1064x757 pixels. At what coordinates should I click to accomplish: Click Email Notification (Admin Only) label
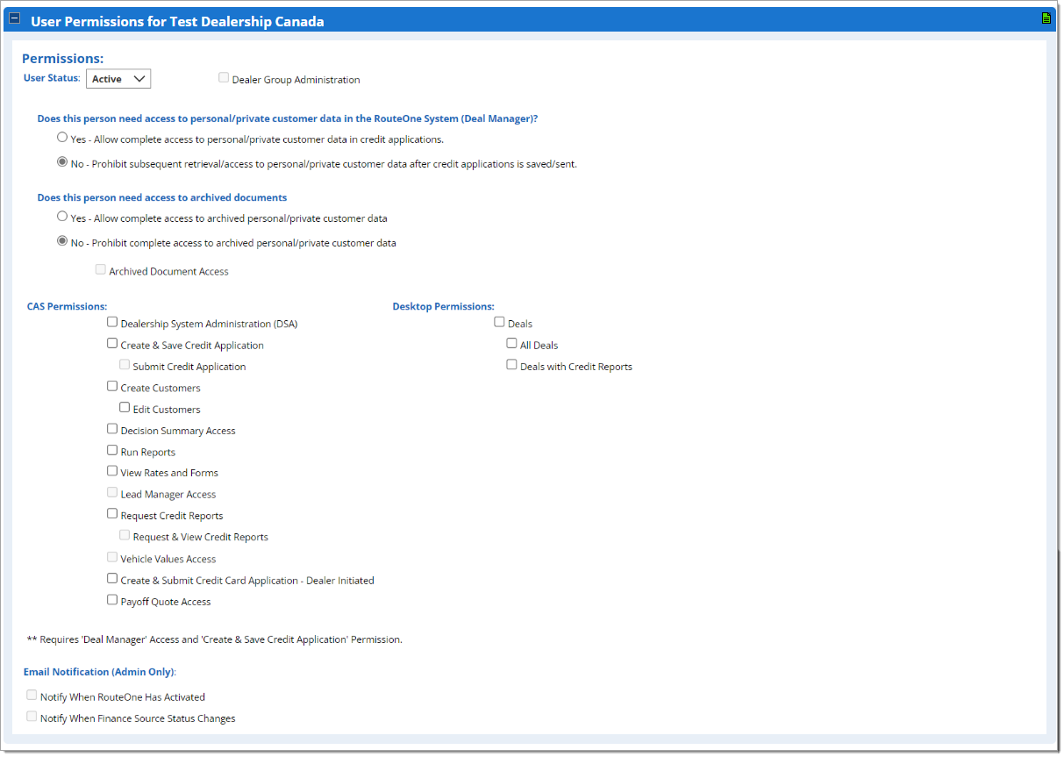pos(100,672)
